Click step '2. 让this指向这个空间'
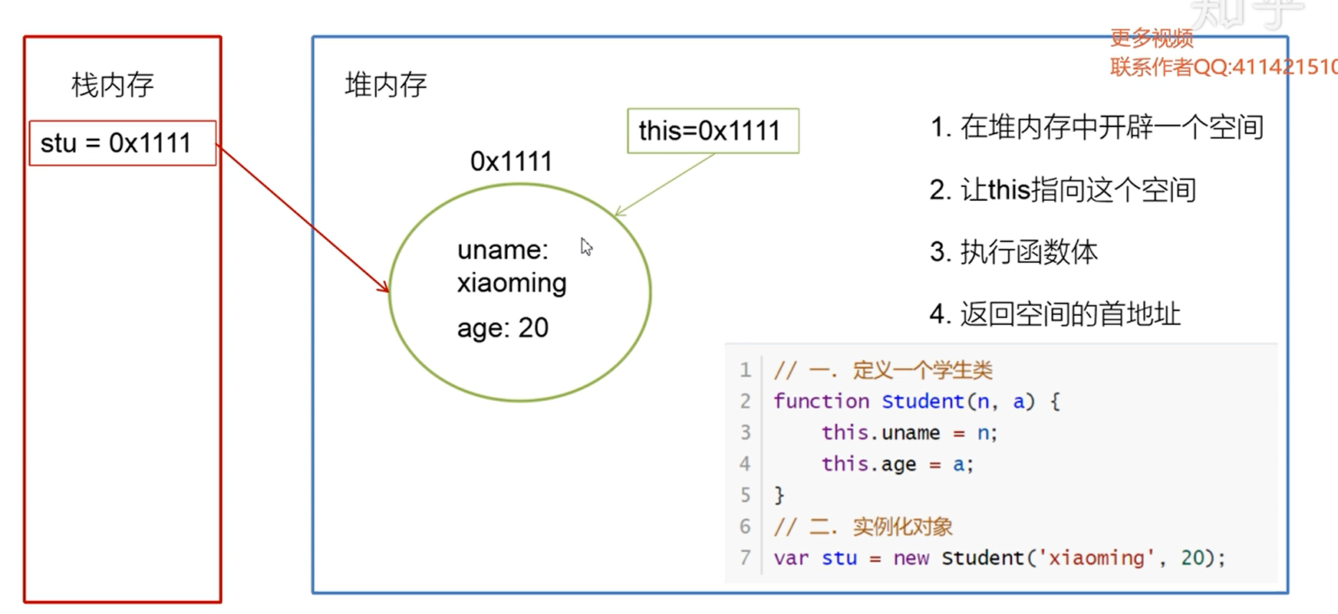This screenshot has height=614, width=1338. click(1063, 189)
